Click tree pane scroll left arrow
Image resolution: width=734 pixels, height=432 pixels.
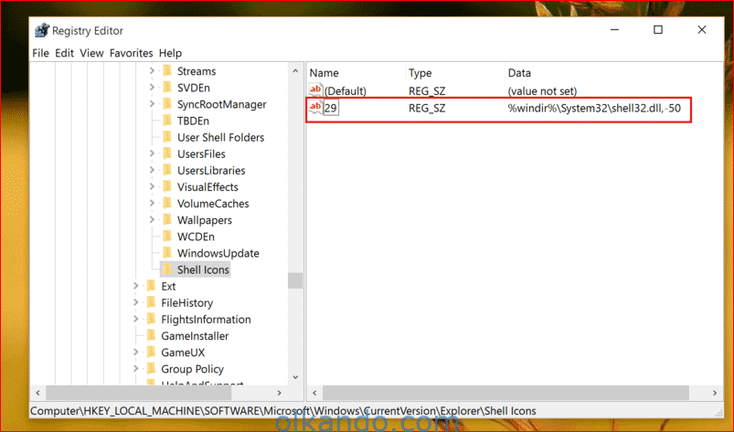coord(37,393)
